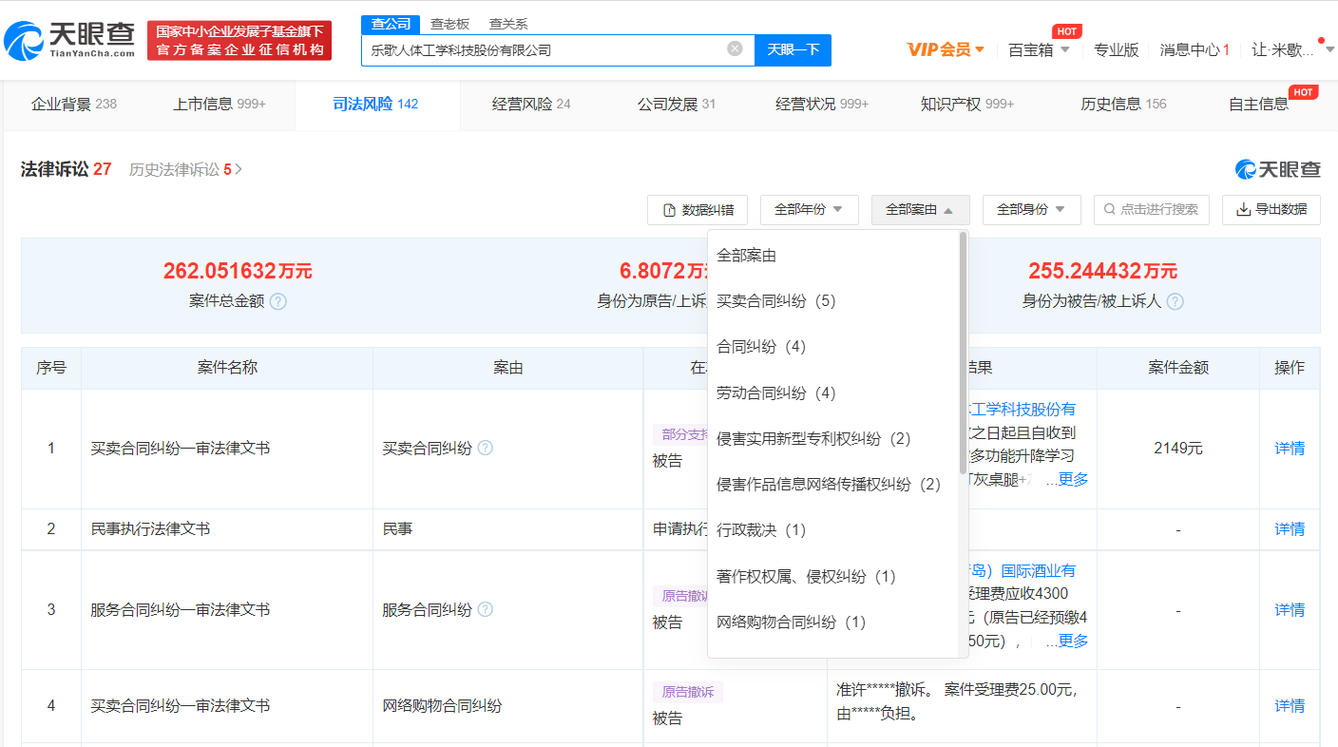Click the 数据纠错 data correction button
The width and height of the screenshot is (1338, 747).
click(x=697, y=210)
